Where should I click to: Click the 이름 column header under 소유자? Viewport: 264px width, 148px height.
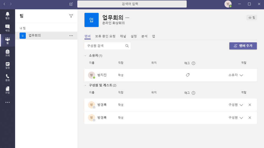click(x=92, y=63)
